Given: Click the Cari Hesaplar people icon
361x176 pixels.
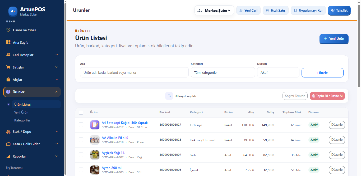Looking at the screenshot, I should [8, 55].
